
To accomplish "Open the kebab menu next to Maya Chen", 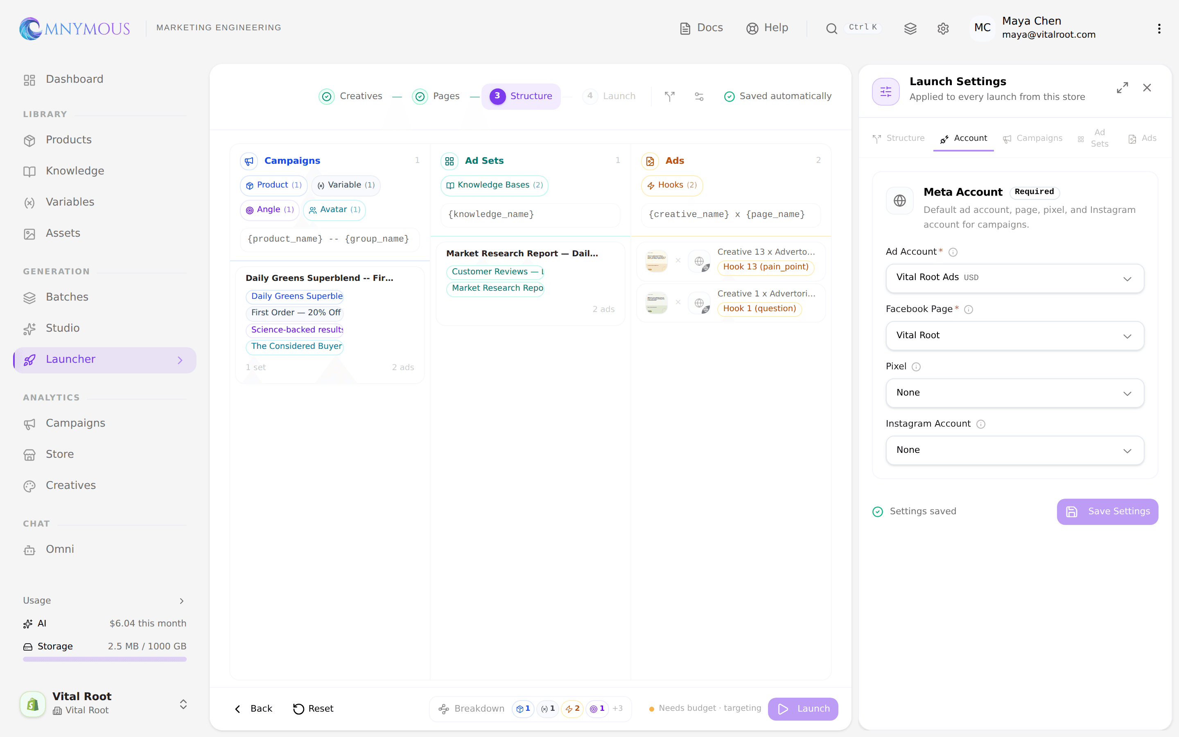I will click(1159, 28).
